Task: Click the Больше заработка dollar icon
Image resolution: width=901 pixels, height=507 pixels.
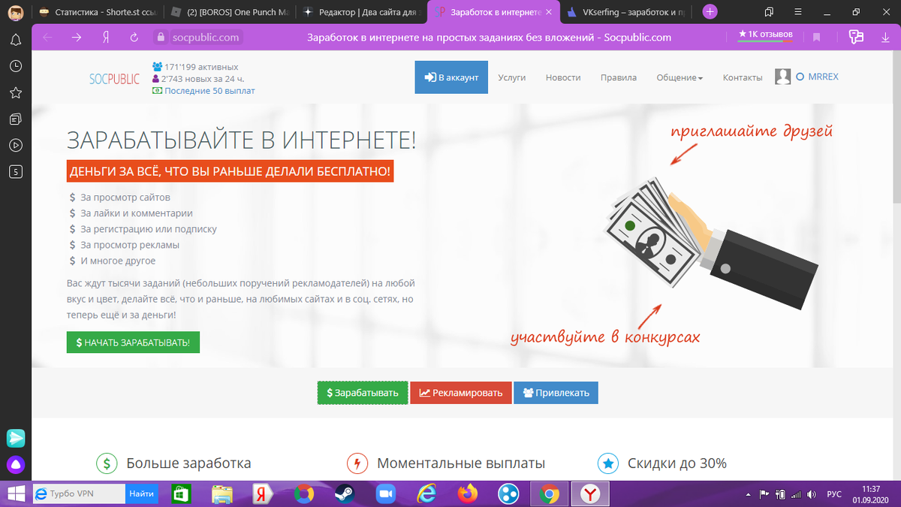Action: coord(107,463)
